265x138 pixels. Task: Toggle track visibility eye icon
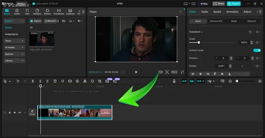click(15, 113)
